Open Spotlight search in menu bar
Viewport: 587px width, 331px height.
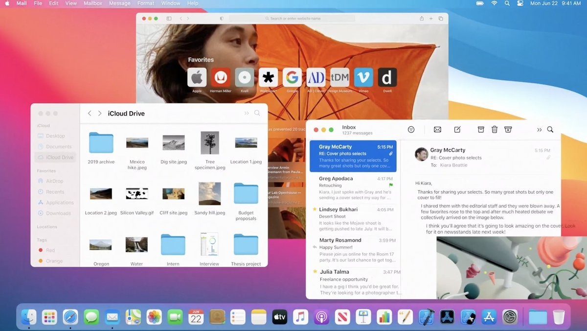(507, 3)
